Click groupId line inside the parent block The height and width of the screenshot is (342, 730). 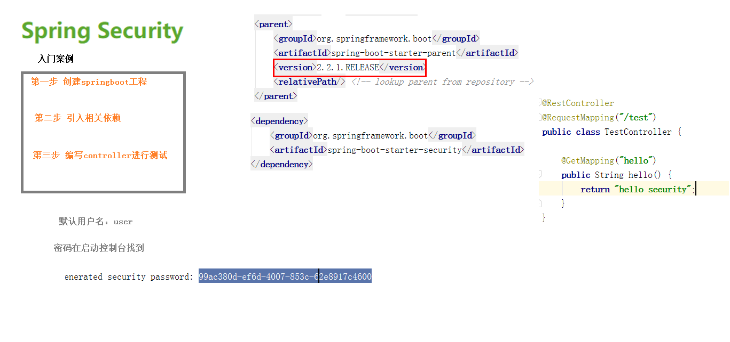click(x=376, y=39)
